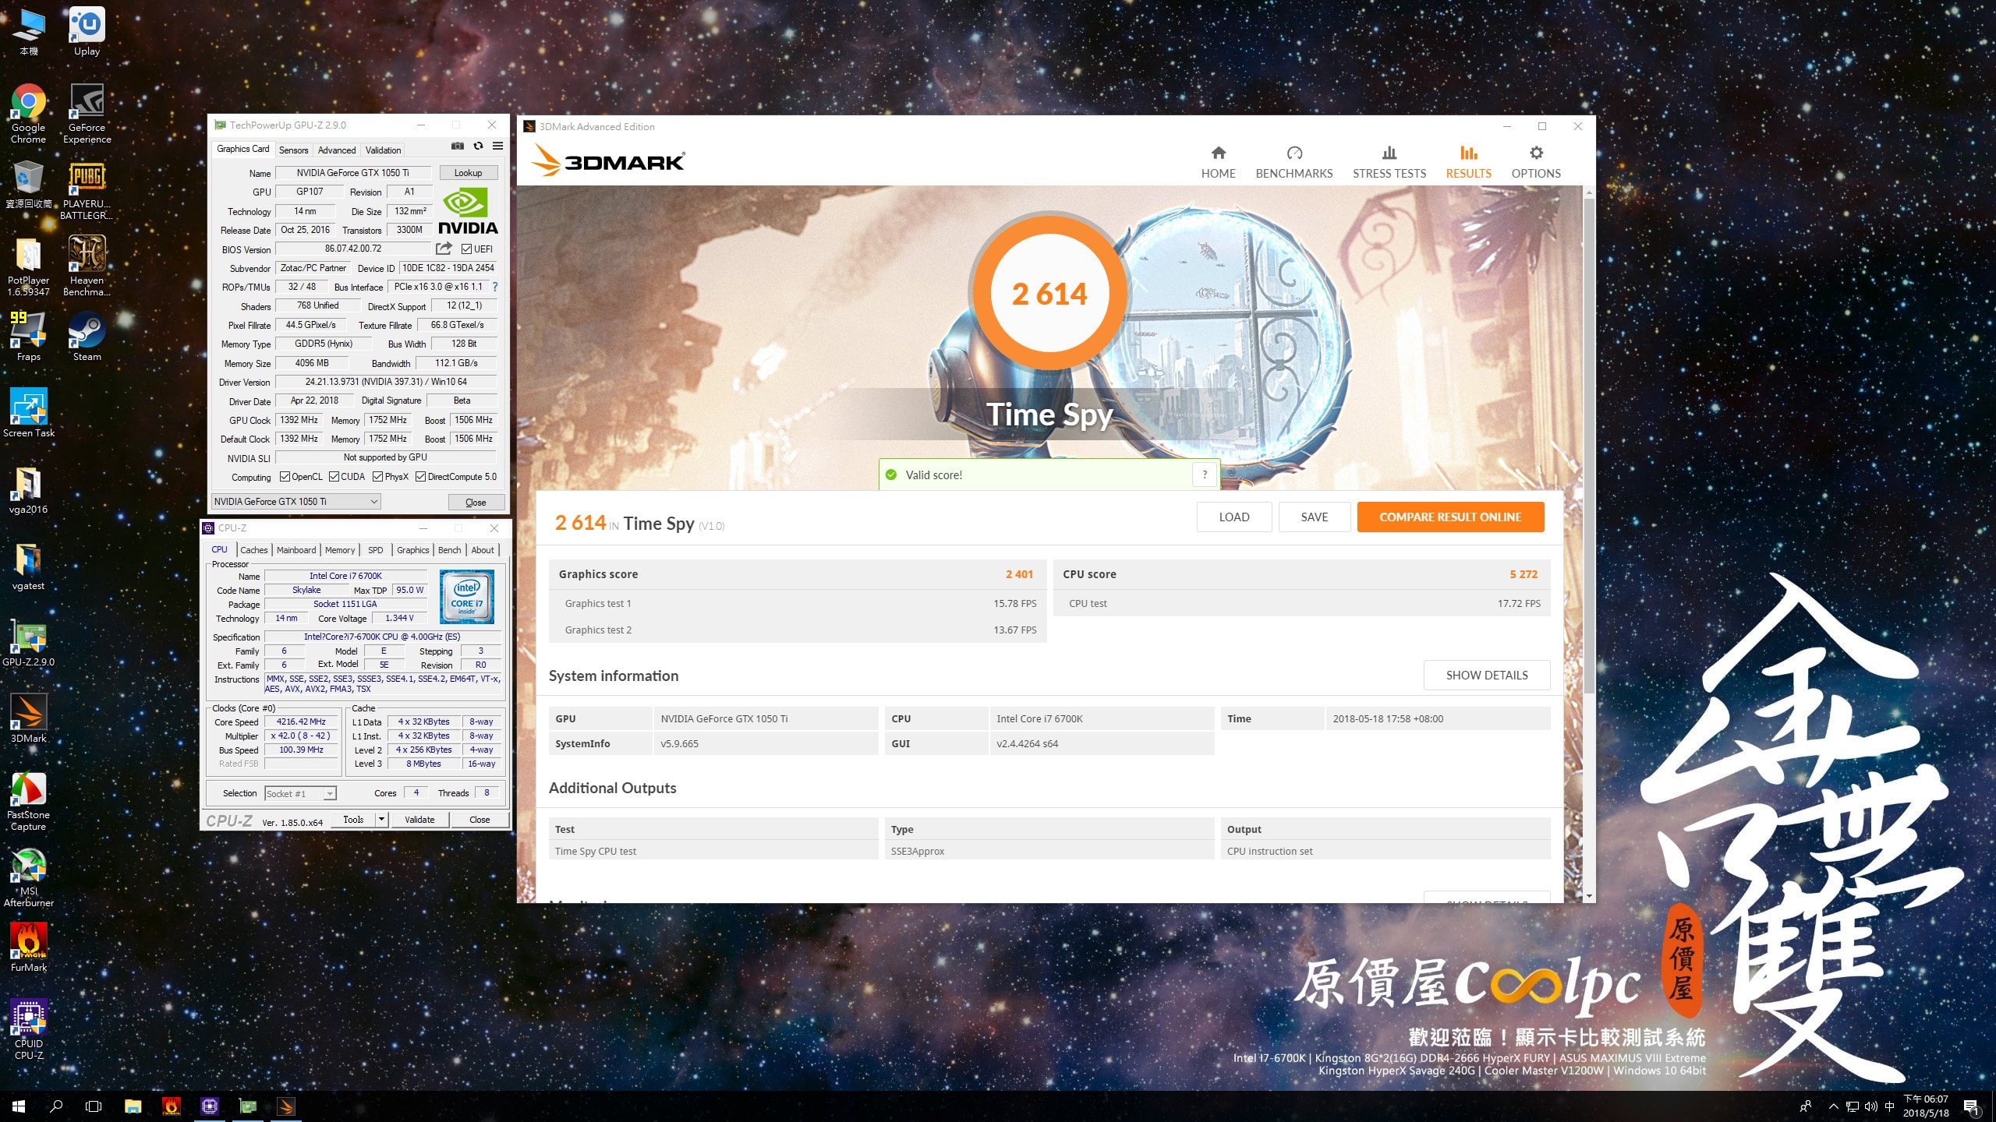The height and width of the screenshot is (1122, 1996).
Task: Click Close button in GPU-Z
Action: (x=476, y=503)
